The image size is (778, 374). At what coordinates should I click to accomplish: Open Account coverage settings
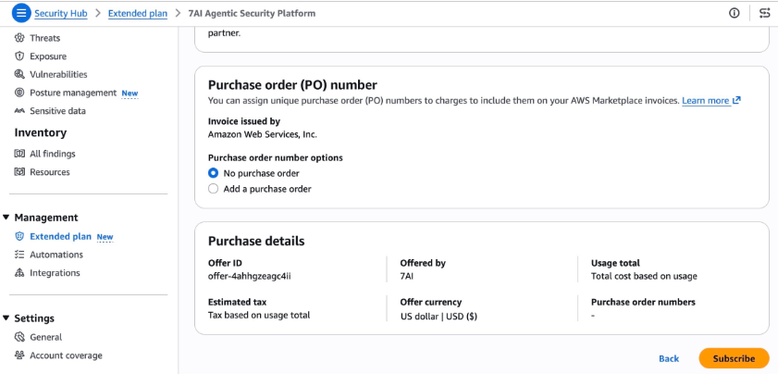coord(66,355)
